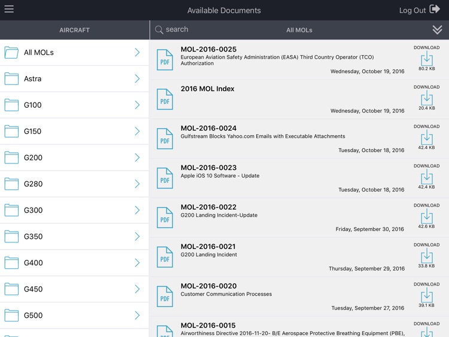Expand the G450 row chevron

tap(137, 289)
